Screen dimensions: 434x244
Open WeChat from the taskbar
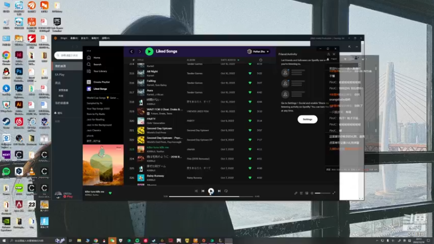coord(112,241)
